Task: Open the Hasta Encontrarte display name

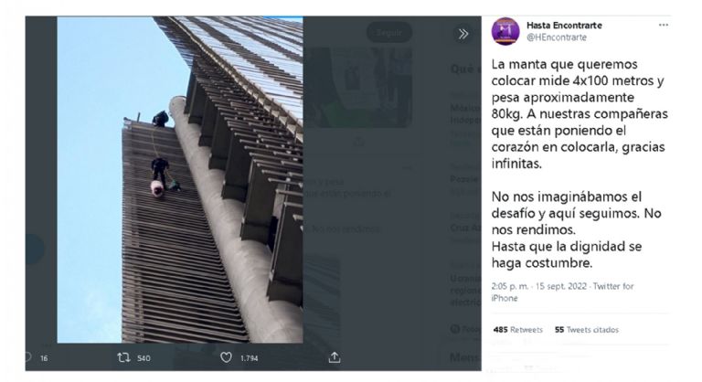Action: click(564, 25)
